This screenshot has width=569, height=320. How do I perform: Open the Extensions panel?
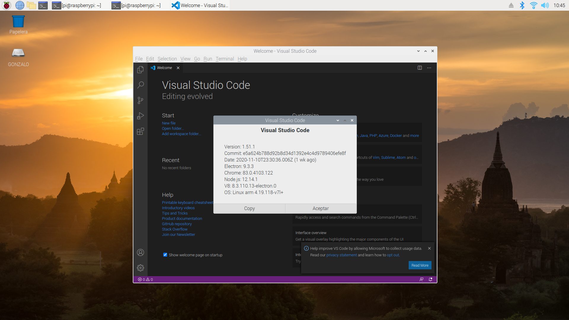coord(140,131)
